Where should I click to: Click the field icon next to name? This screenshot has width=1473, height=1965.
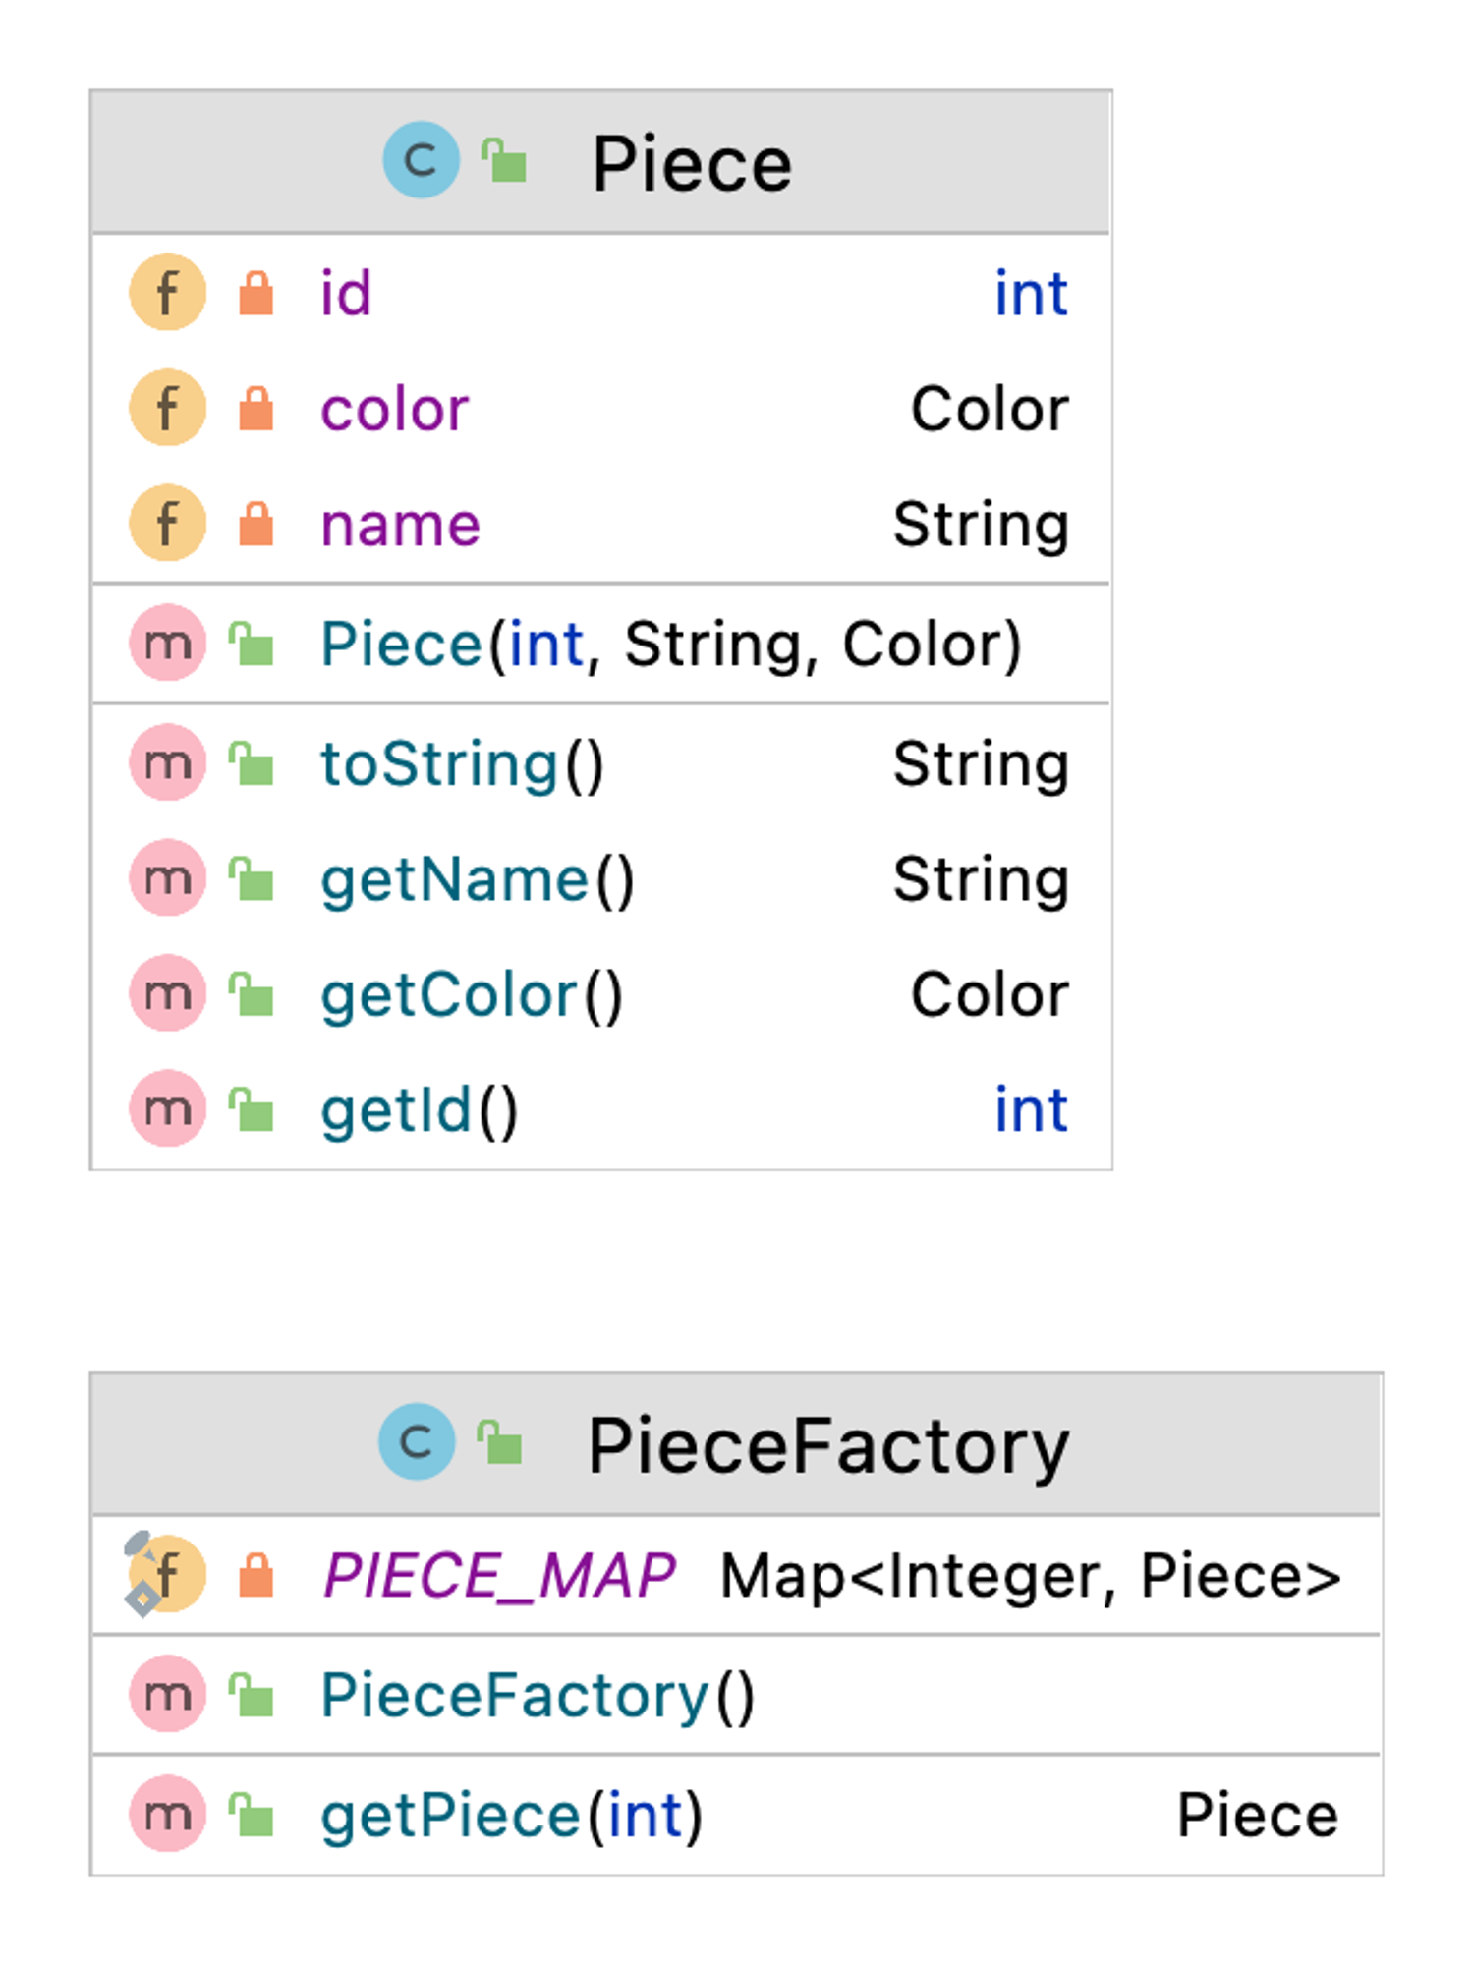click(168, 523)
